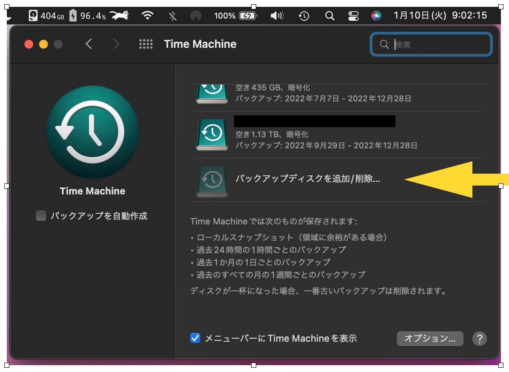
Task: Click the Time Machine window title
Action: [x=200, y=44]
